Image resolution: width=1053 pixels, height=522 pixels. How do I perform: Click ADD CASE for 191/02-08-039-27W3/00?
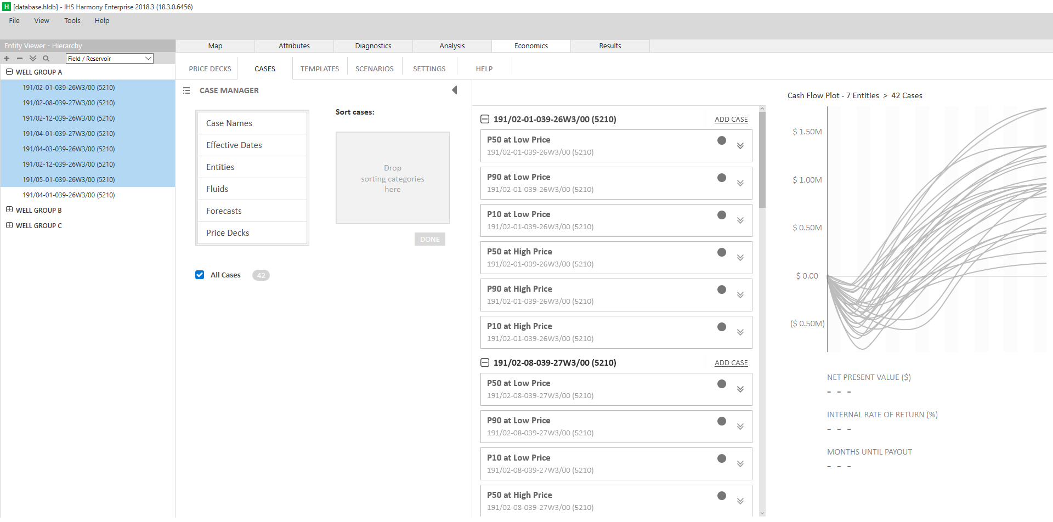[731, 363]
